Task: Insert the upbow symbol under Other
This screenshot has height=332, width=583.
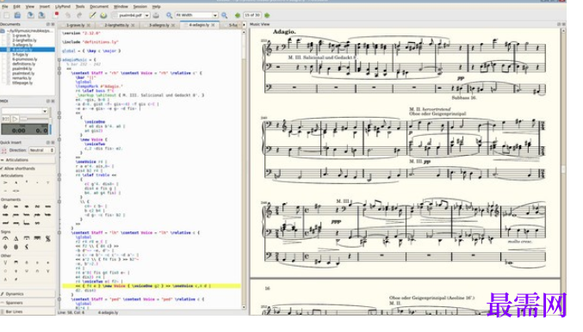Action: (x=5, y=262)
